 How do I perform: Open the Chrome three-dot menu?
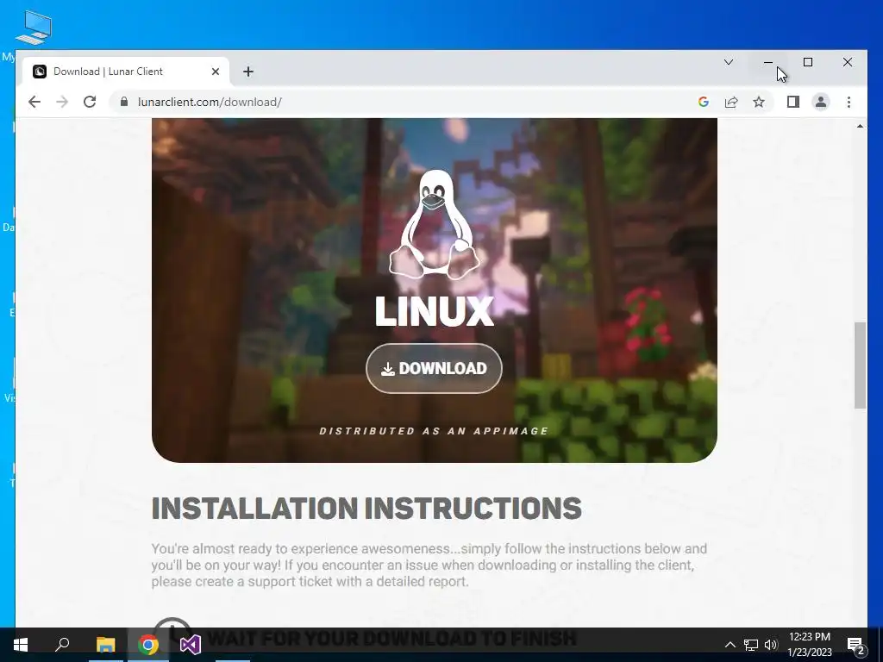coord(849,102)
